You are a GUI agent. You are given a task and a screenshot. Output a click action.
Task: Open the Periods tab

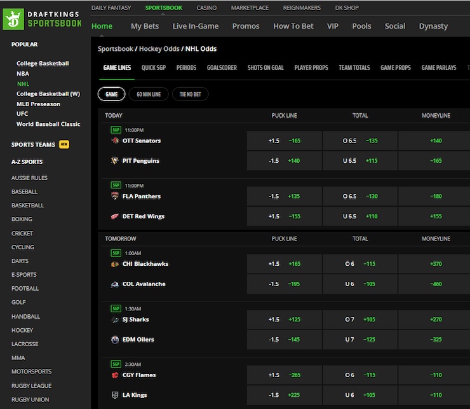186,68
